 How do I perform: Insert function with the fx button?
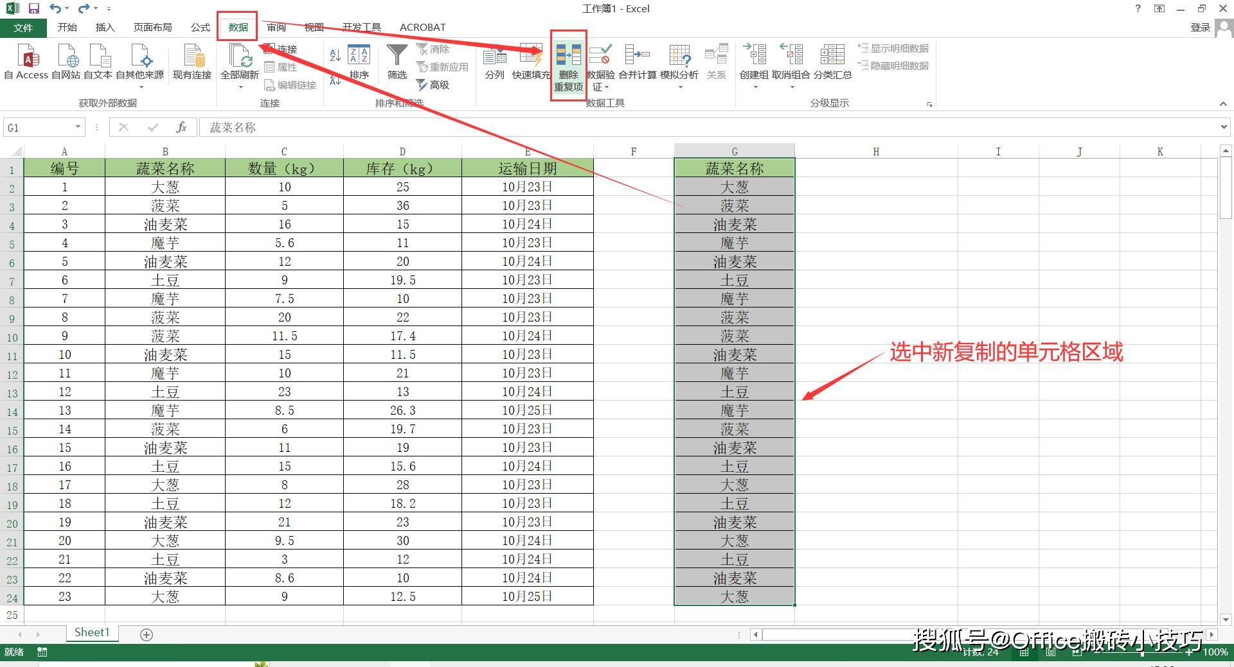(x=181, y=127)
